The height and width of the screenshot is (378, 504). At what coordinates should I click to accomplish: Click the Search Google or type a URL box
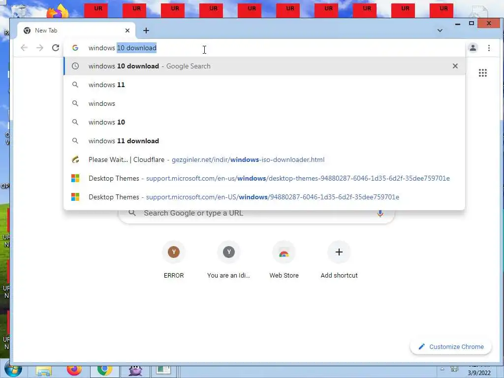tap(256, 213)
